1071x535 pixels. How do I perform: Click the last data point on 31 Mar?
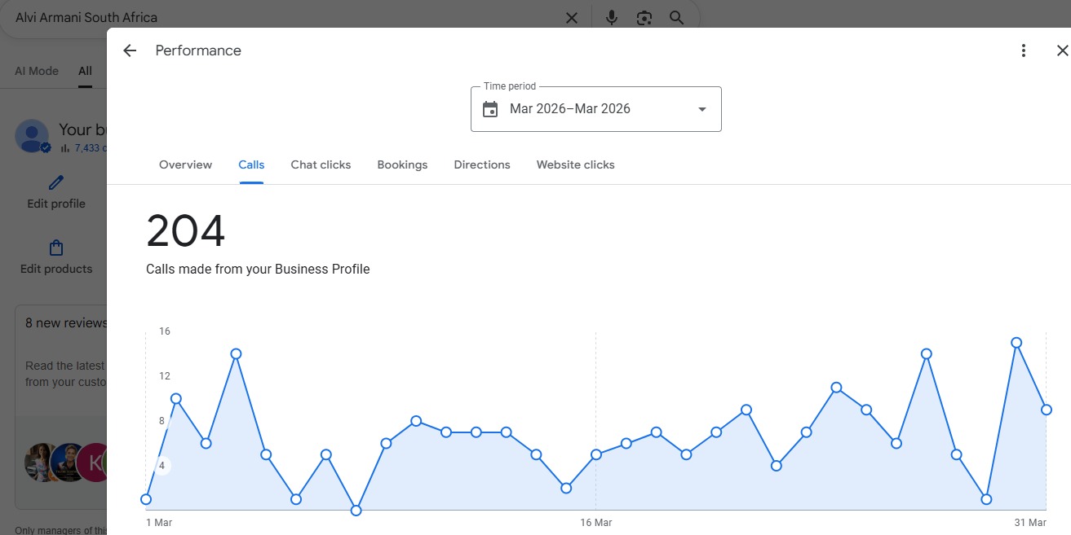click(x=1047, y=410)
